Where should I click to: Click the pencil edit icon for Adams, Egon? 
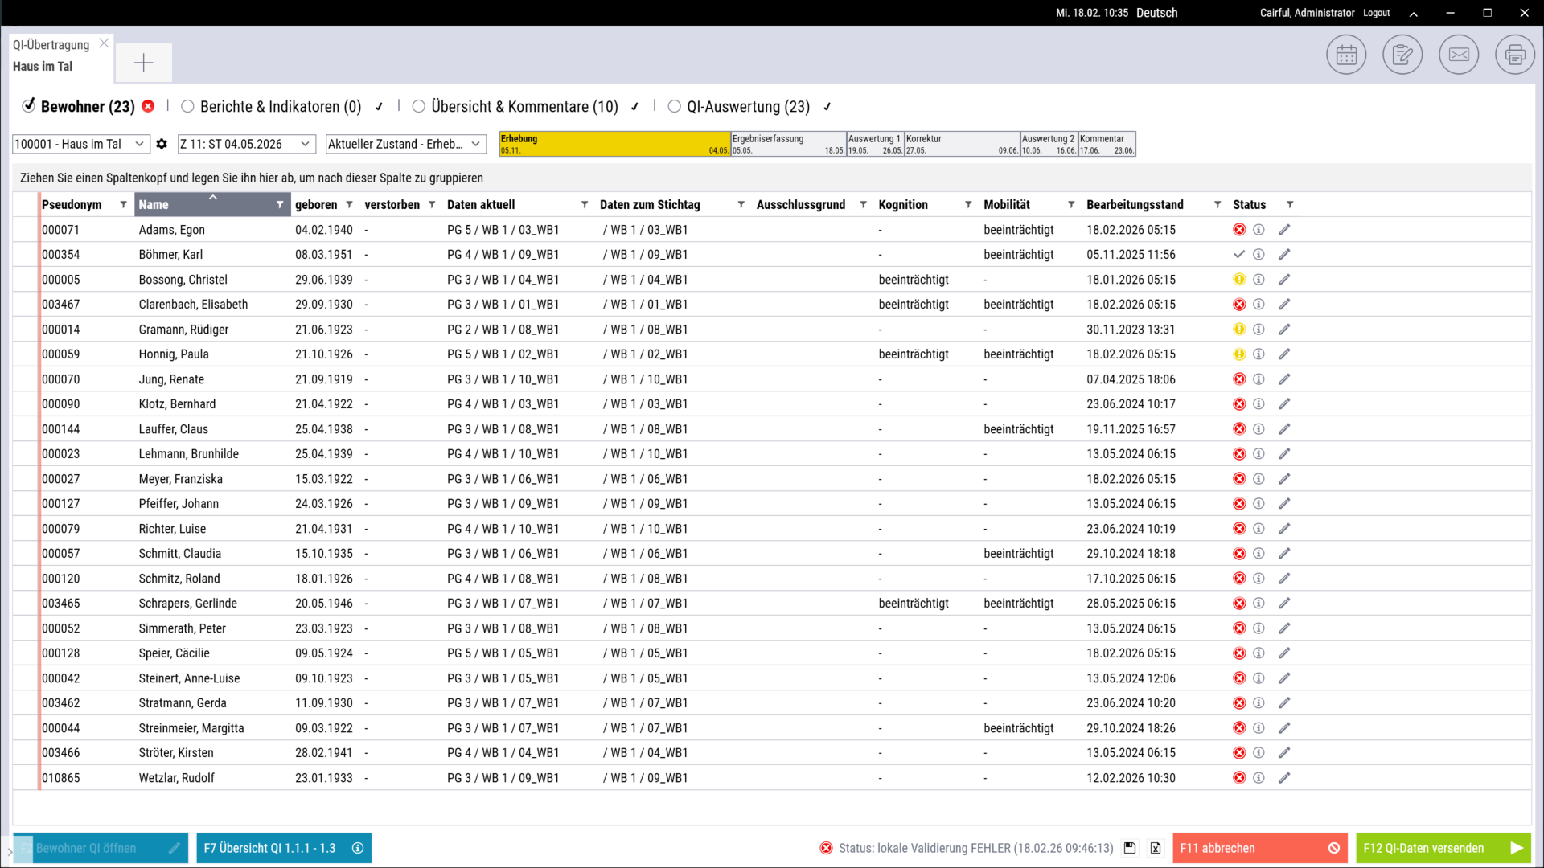point(1284,230)
